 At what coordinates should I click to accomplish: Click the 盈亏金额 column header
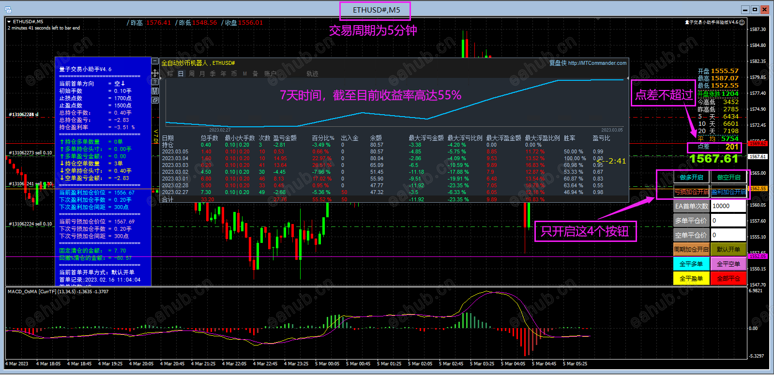[285, 138]
